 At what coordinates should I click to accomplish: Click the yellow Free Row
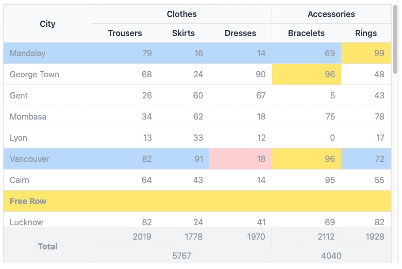tap(197, 201)
